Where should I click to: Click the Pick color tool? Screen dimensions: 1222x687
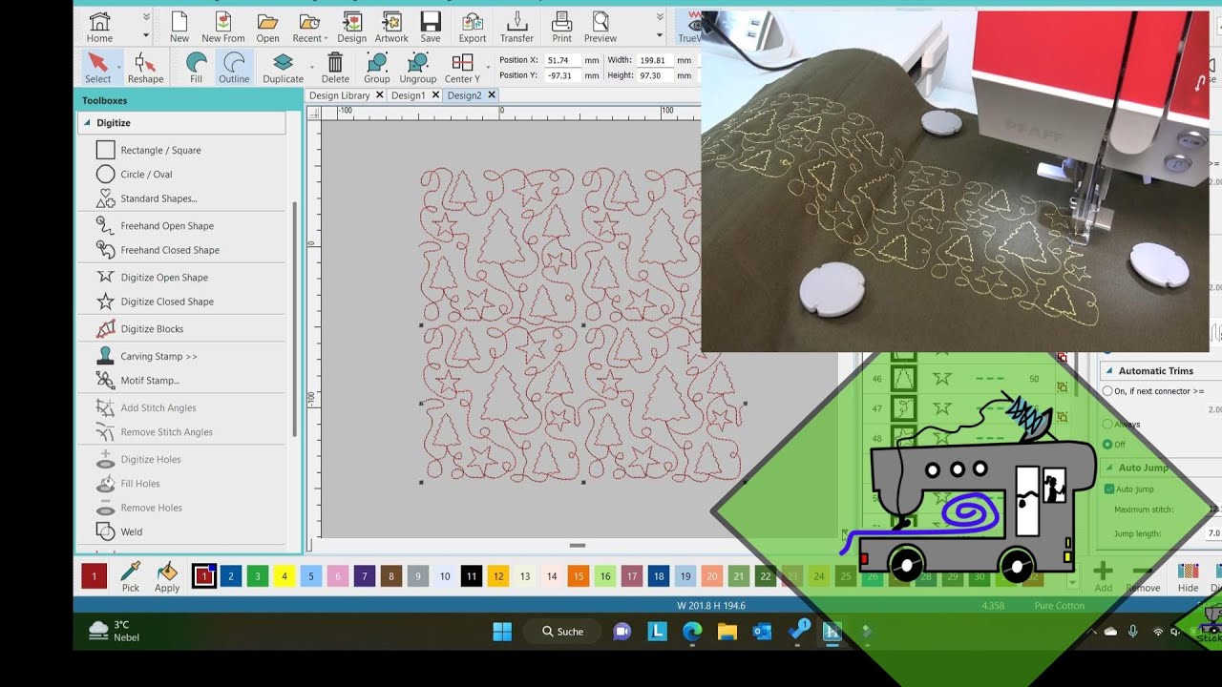pyautogui.click(x=131, y=576)
